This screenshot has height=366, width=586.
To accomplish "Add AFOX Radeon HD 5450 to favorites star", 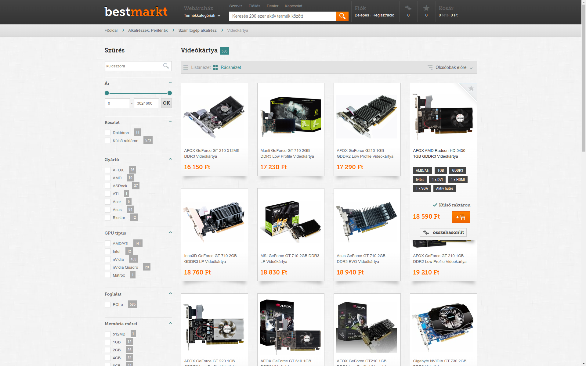I will coord(471,88).
